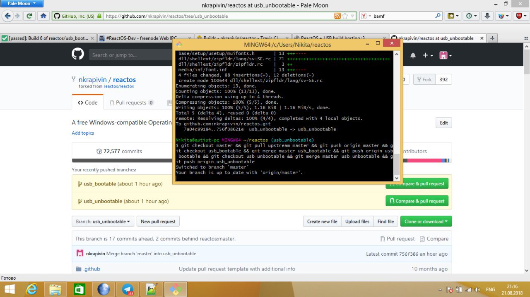The width and height of the screenshot is (530, 297).
Task: Open File Explorer from the taskbar
Action: coord(55,289)
